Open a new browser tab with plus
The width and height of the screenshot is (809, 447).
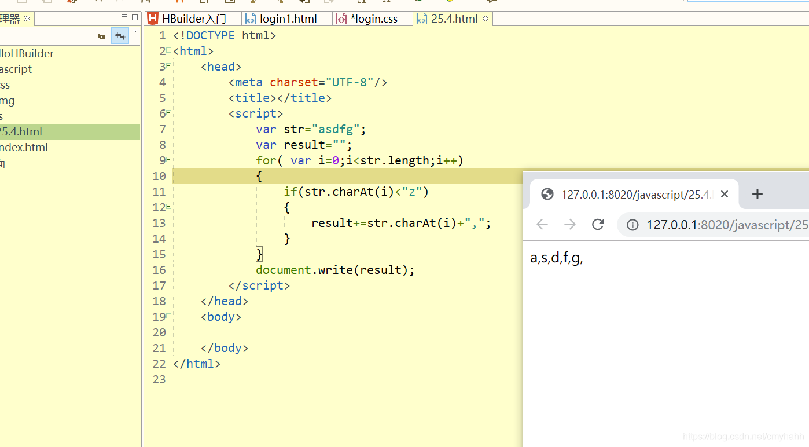pyautogui.click(x=757, y=194)
